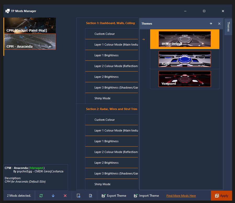Click the 'Description:' label
The image size is (235, 203).
click(x=13, y=178)
